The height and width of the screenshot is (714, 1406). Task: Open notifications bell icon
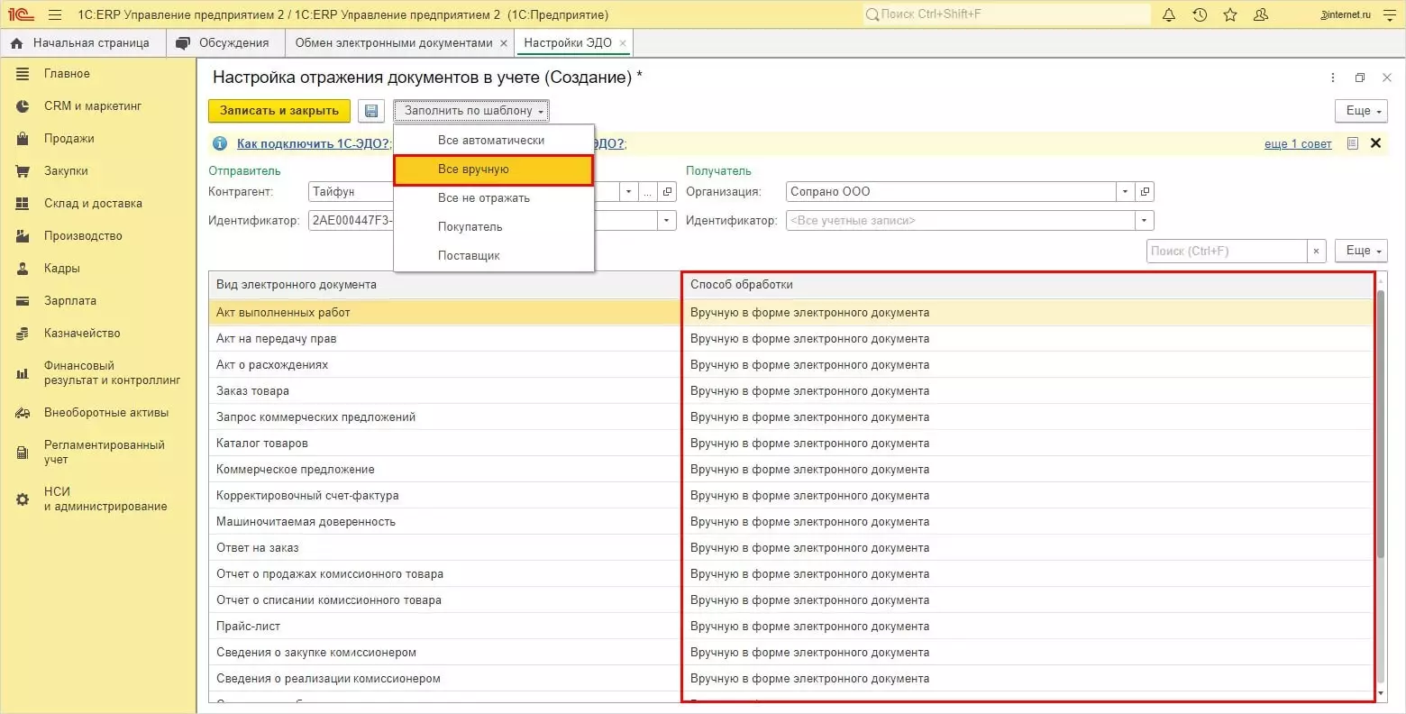[x=1169, y=14]
